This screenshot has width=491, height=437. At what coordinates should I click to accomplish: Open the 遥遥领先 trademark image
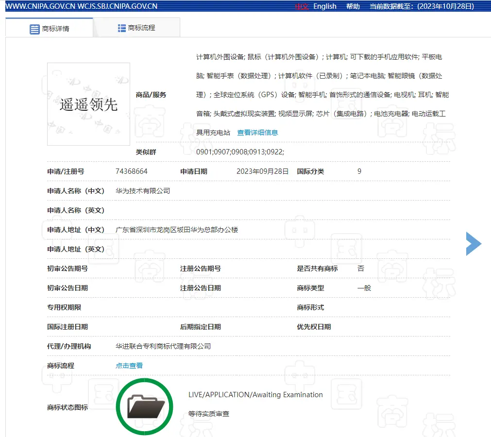click(88, 104)
